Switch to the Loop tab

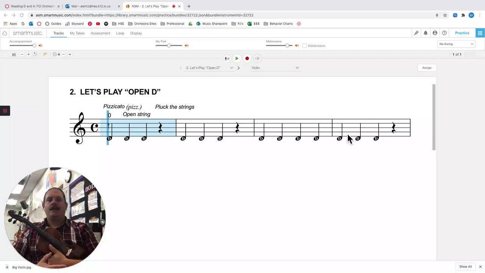[120, 33]
